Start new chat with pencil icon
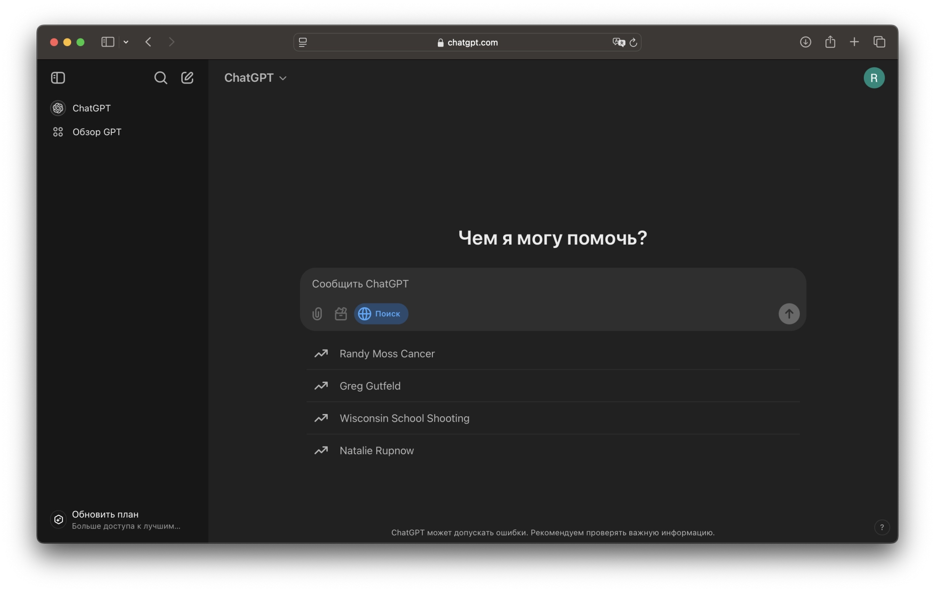The height and width of the screenshot is (592, 935). click(187, 78)
